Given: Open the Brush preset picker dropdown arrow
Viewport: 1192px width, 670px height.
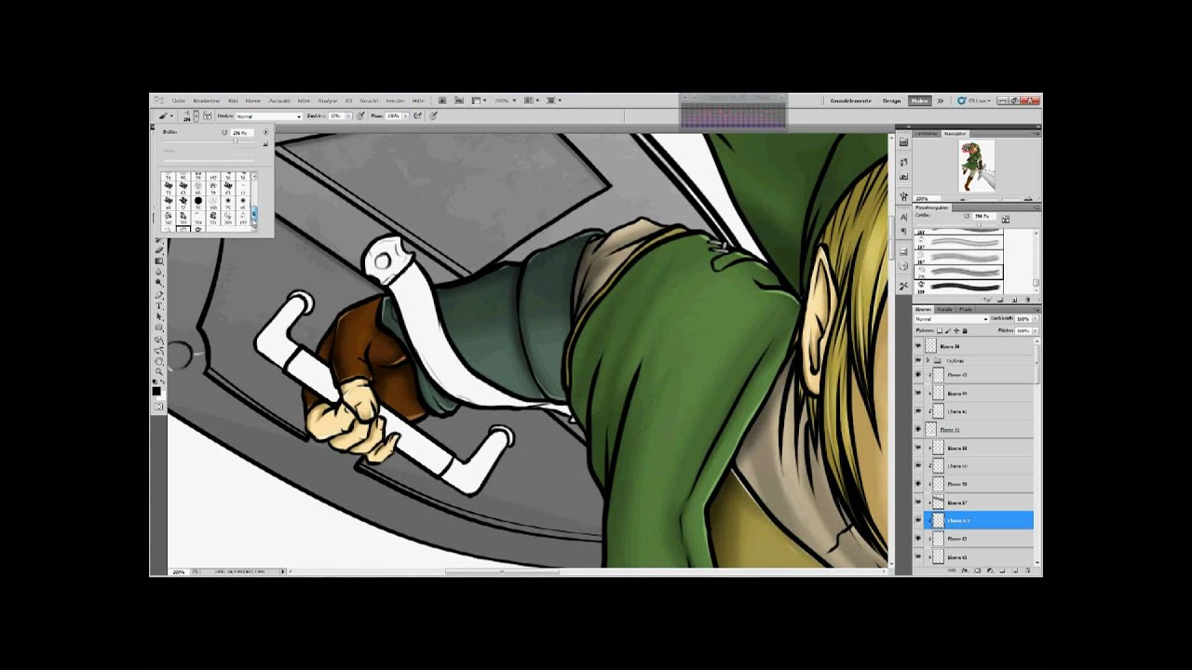Looking at the screenshot, I should click(196, 116).
